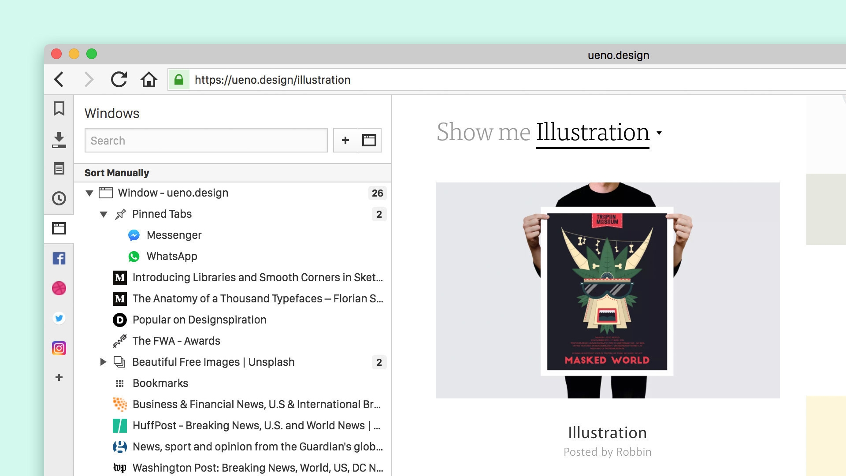This screenshot has width=846, height=476.
Task: Click the Sort Manually header
Action: (x=117, y=173)
